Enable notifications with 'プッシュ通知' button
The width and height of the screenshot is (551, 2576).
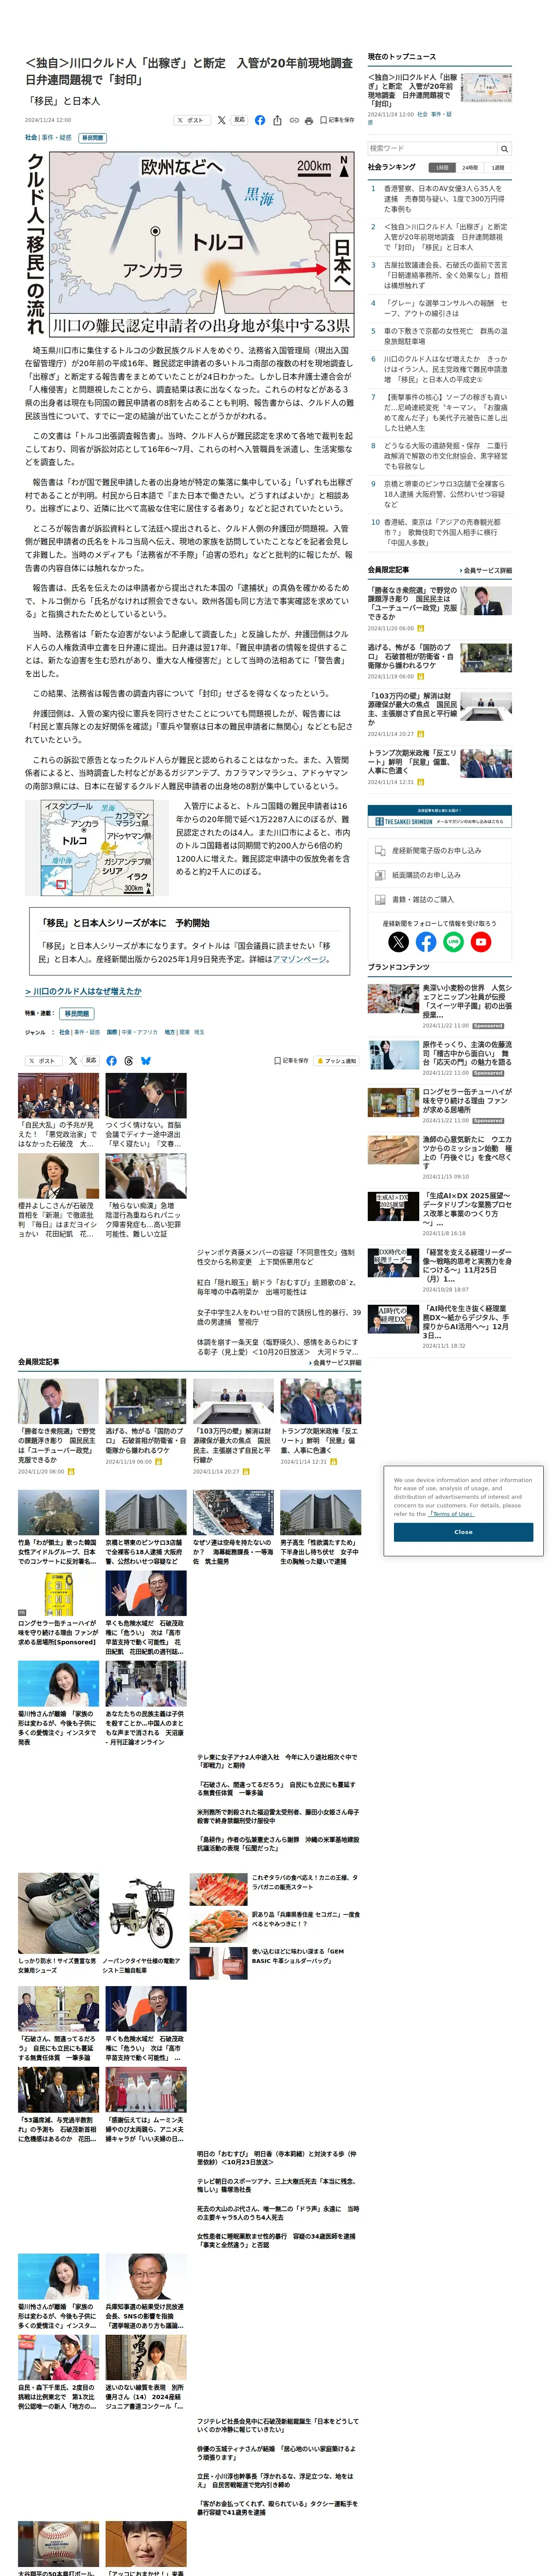click(x=337, y=1061)
